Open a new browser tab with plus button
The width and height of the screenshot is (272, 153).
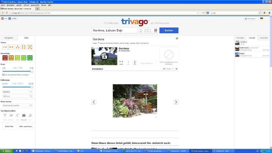tap(37, 8)
